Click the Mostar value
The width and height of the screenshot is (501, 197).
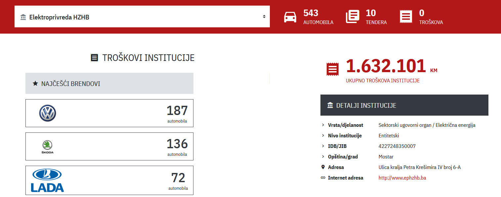386,157
